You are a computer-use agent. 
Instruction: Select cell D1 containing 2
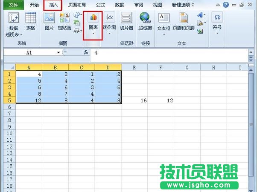coord(108,74)
